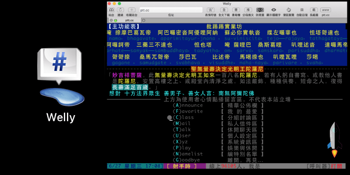Open the 站台 sites panel icon

[x=111, y=10]
